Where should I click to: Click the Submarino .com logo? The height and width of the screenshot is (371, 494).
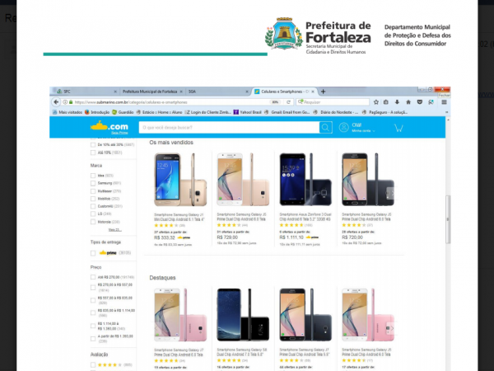click(x=110, y=126)
